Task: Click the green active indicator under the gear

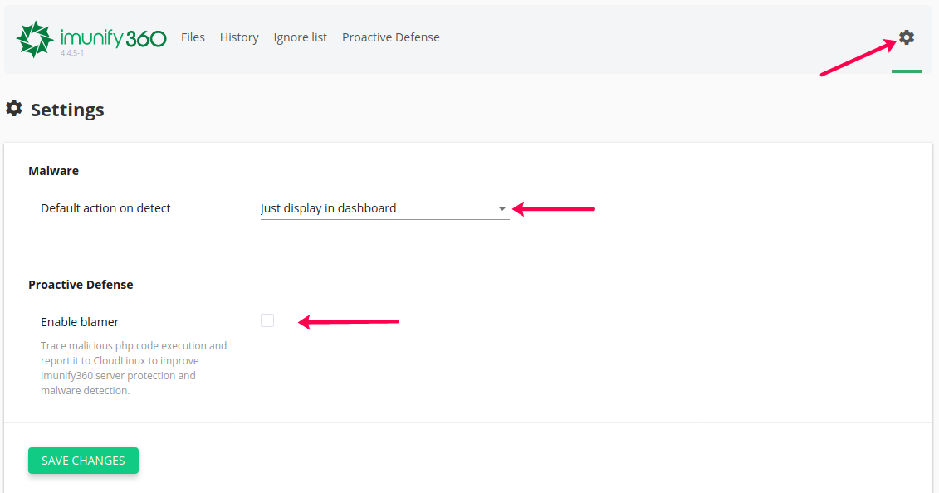Action: point(907,71)
